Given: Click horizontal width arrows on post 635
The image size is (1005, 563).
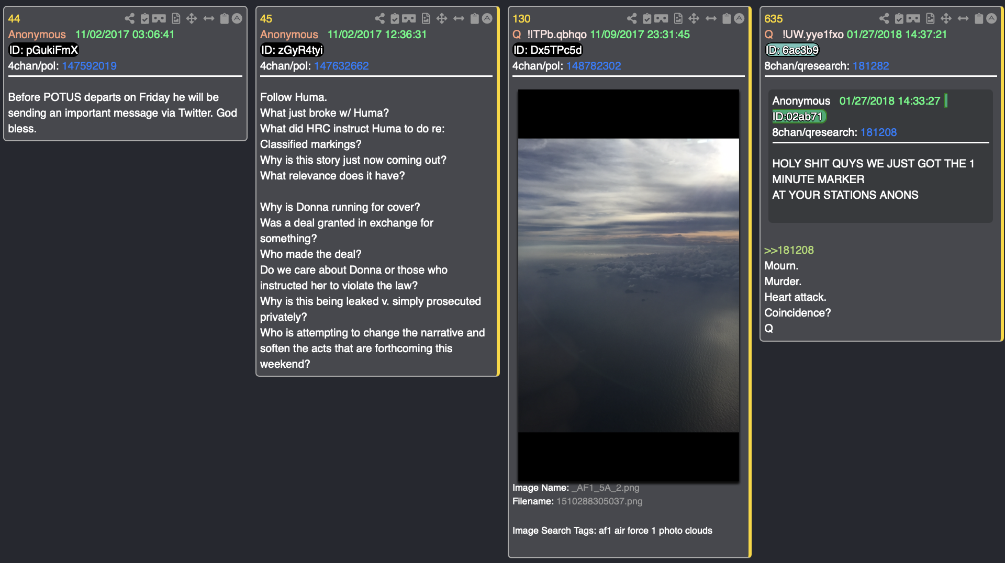Looking at the screenshot, I should pos(964,19).
